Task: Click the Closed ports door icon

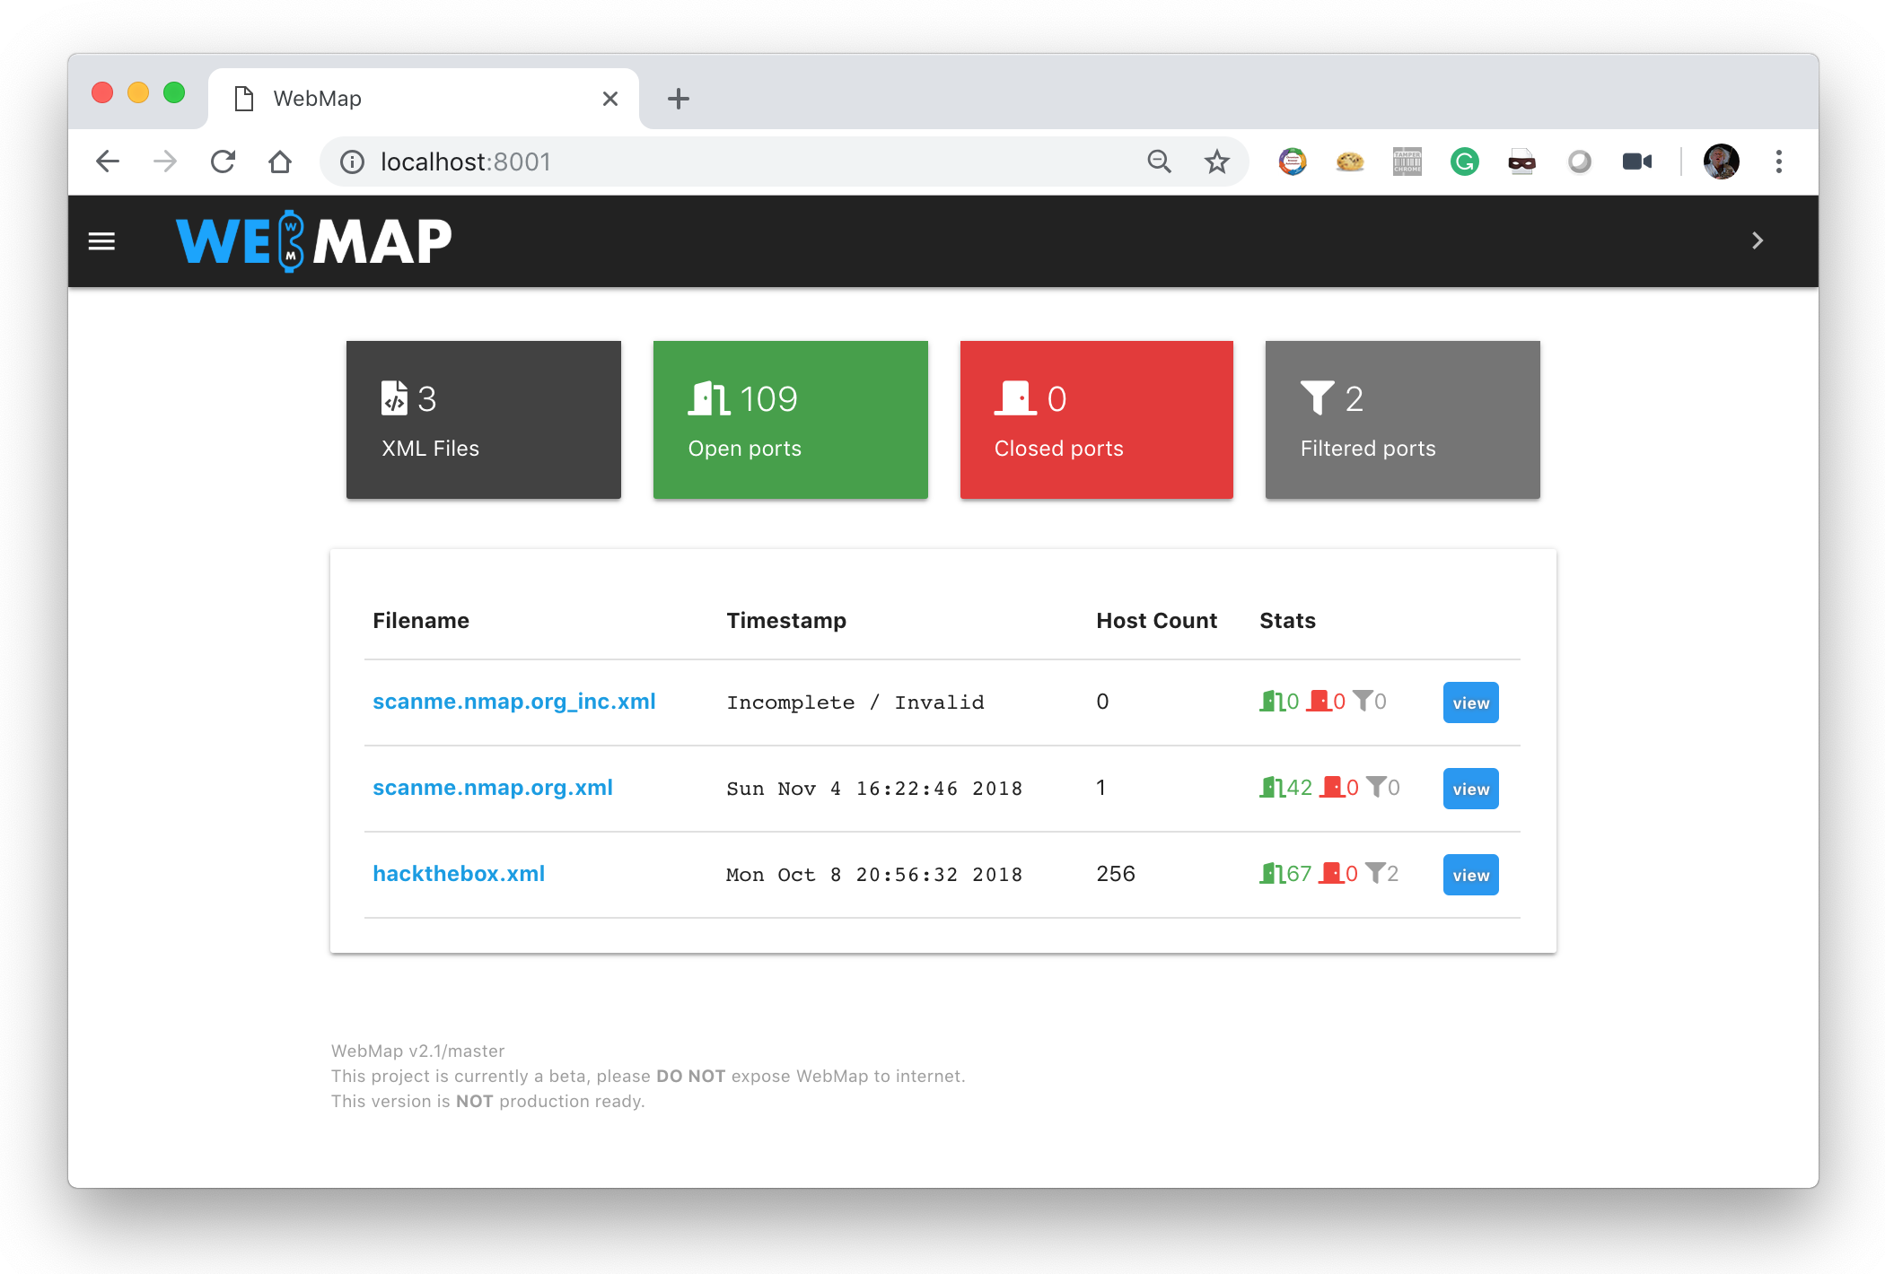Action: tap(1015, 398)
